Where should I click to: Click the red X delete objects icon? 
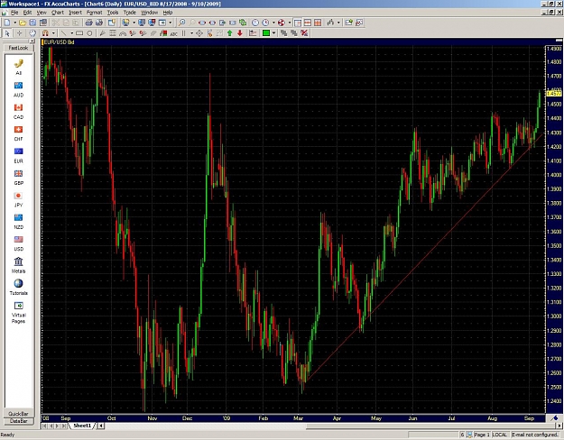click(304, 33)
